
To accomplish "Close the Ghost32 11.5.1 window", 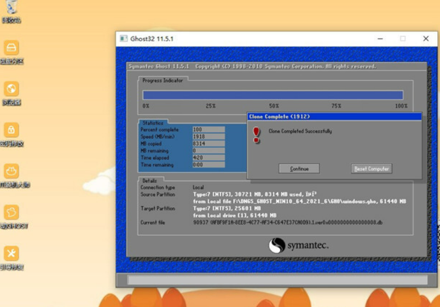I will pyautogui.click(x=426, y=39).
